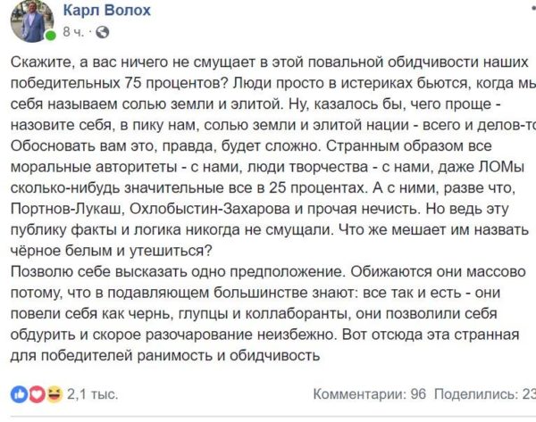
Task: Click the laughing Haha reaction icon
Action: [x=54, y=394]
